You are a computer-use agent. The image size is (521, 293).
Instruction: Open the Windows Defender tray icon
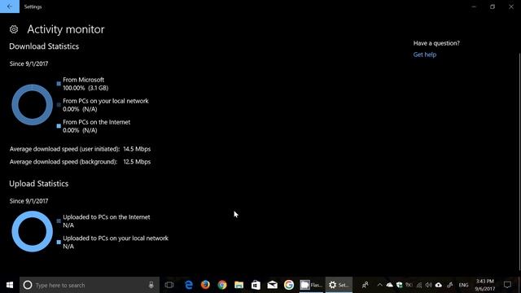[400, 285]
